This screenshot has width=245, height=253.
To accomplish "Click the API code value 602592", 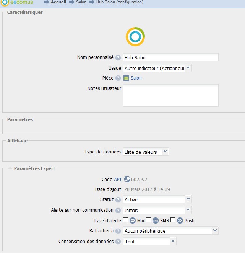I will 139,180.
